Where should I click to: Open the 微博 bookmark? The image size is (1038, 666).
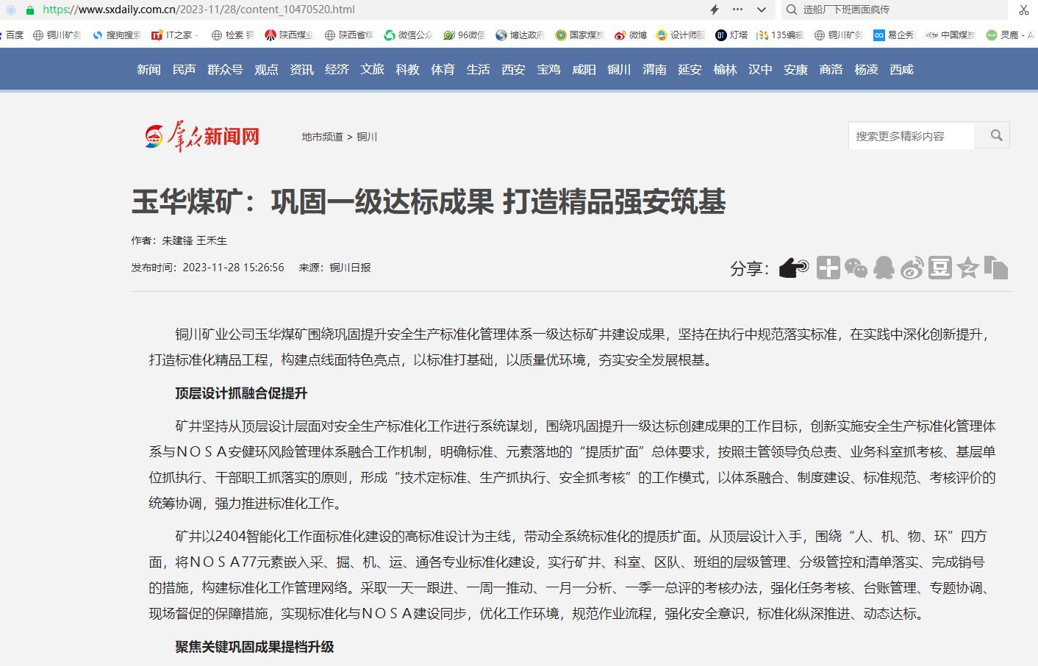click(x=631, y=35)
